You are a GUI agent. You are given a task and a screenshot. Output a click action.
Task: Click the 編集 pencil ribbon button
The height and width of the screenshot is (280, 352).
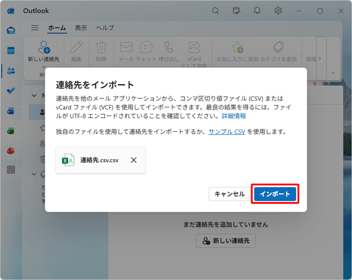[x=76, y=52]
